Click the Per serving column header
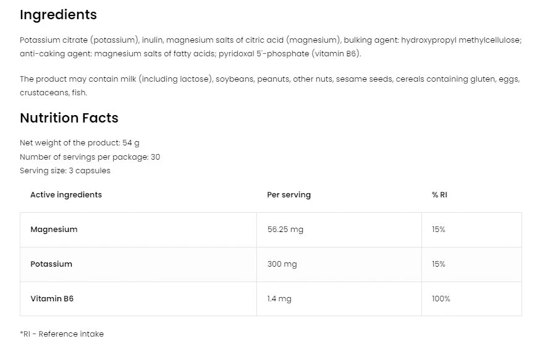 (289, 194)
